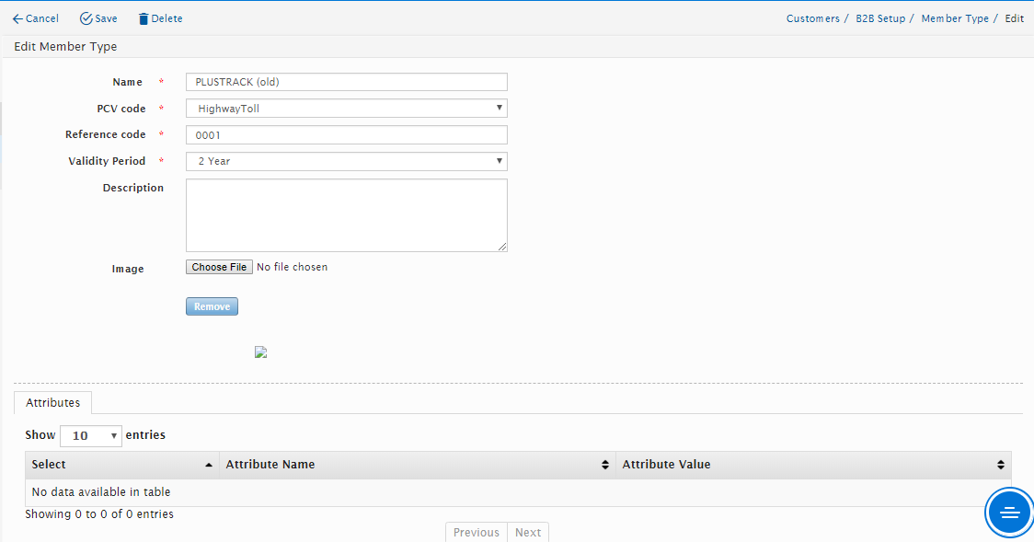The width and height of the screenshot is (1034, 542).
Task: Sort by Select column arrow
Action: [x=209, y=465]
